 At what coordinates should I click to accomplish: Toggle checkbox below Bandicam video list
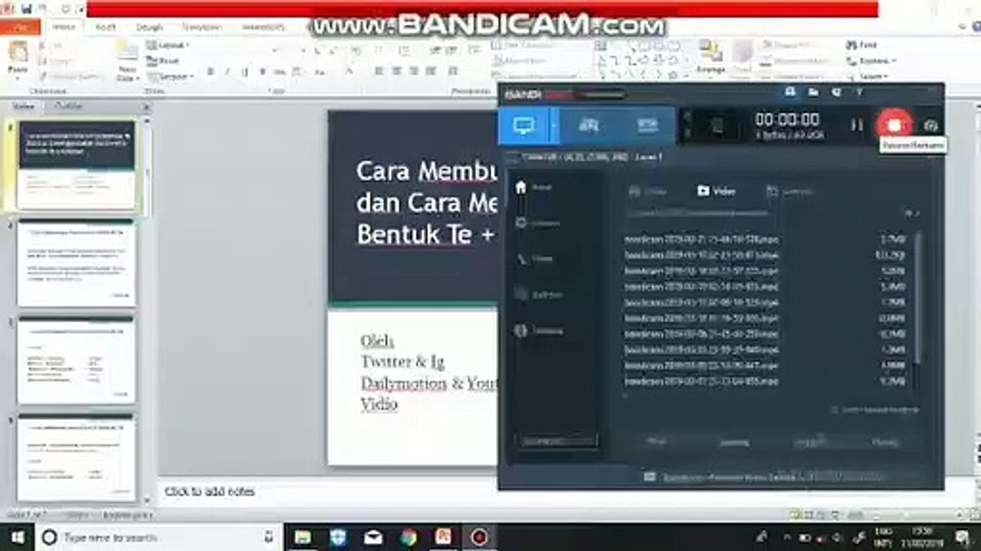835,410
